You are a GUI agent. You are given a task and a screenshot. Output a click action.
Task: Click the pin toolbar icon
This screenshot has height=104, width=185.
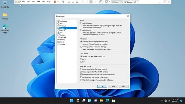point(16,2)
